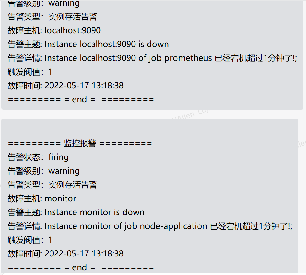Click the first message's 故障时间 timestamp
The height and width of the screenshot is (275, 306).
(x=84, y=86)
